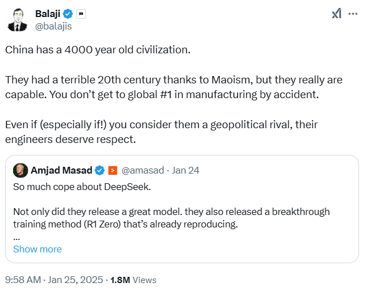Expand quoted post with Show more

(37, 249)
